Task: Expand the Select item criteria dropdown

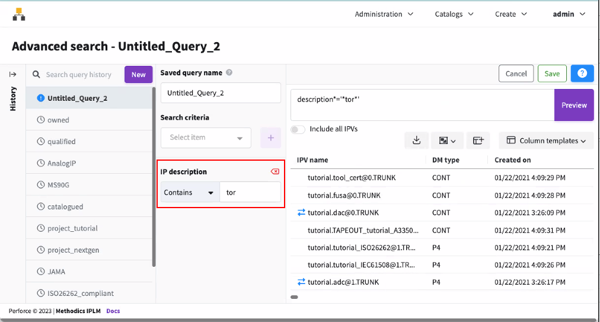Action: pyautogui.click(x=205, y=138)
